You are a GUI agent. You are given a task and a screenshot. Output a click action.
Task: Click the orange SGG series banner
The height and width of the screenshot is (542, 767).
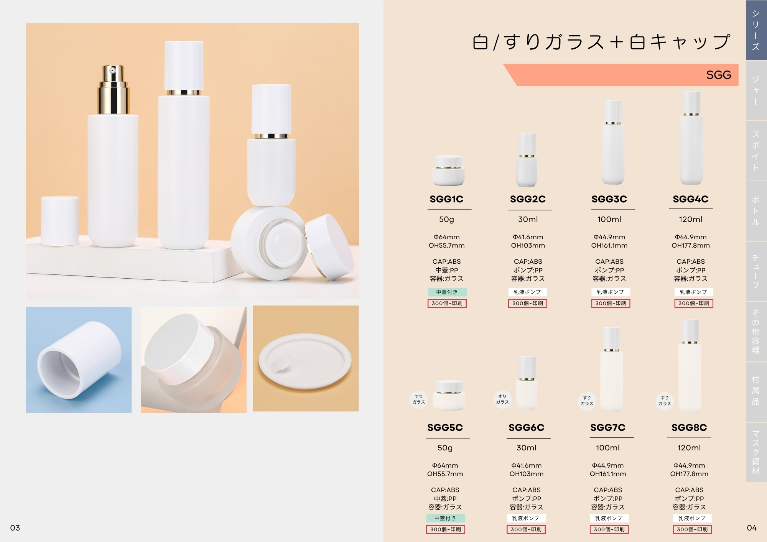tap(621, 75)
